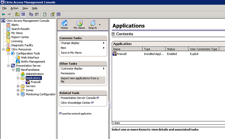This screenshot has height=139, width=225.
Task: Sort by the Status column header
Action: click(177, 49)
